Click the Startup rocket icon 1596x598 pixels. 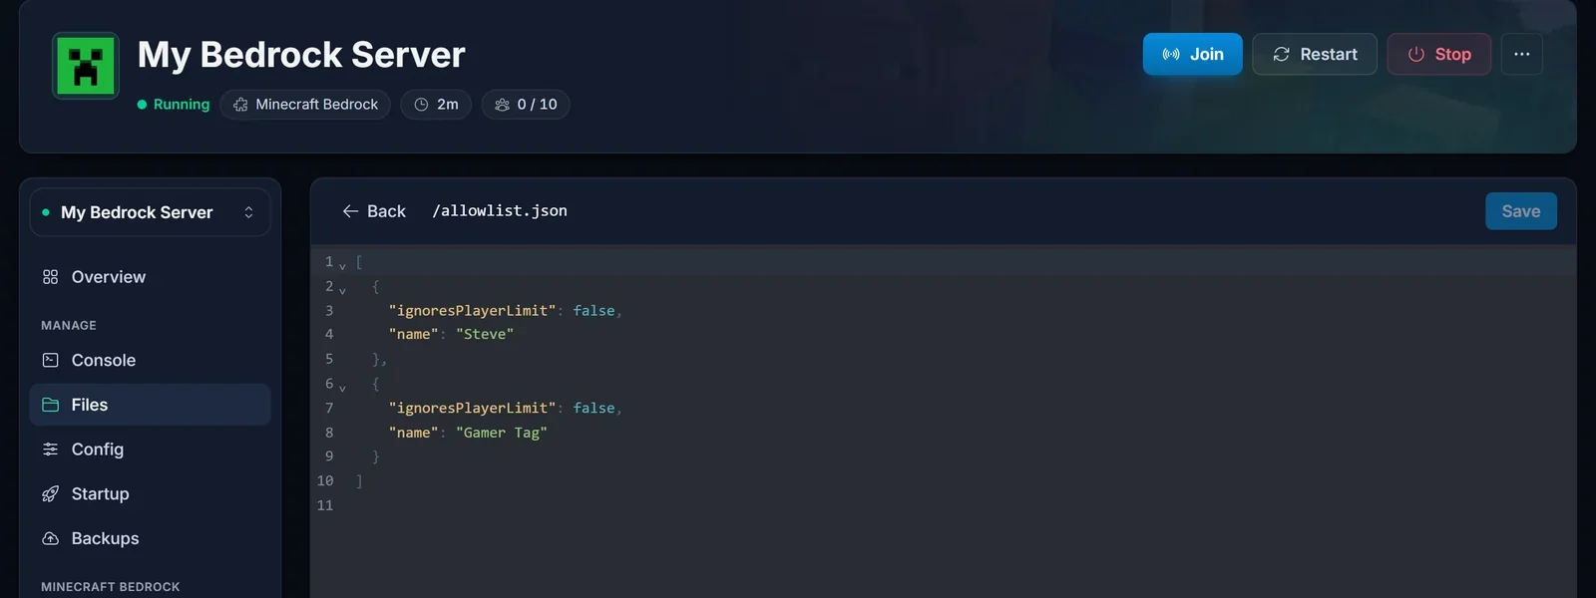pyautogui.click(x=51, y=494)
